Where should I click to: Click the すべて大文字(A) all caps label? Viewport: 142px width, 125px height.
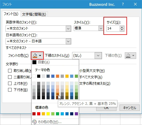91,77
